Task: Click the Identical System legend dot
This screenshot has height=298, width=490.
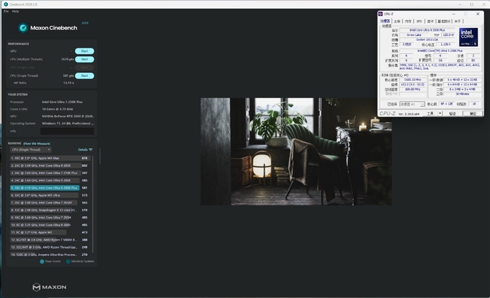Action: click(x=68, y=261)
